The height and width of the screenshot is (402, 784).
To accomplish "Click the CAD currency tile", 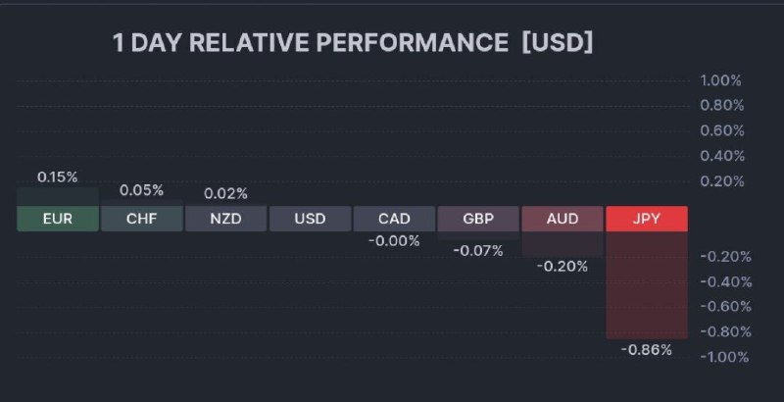I will pyautogui.click(x=394, y=219).
